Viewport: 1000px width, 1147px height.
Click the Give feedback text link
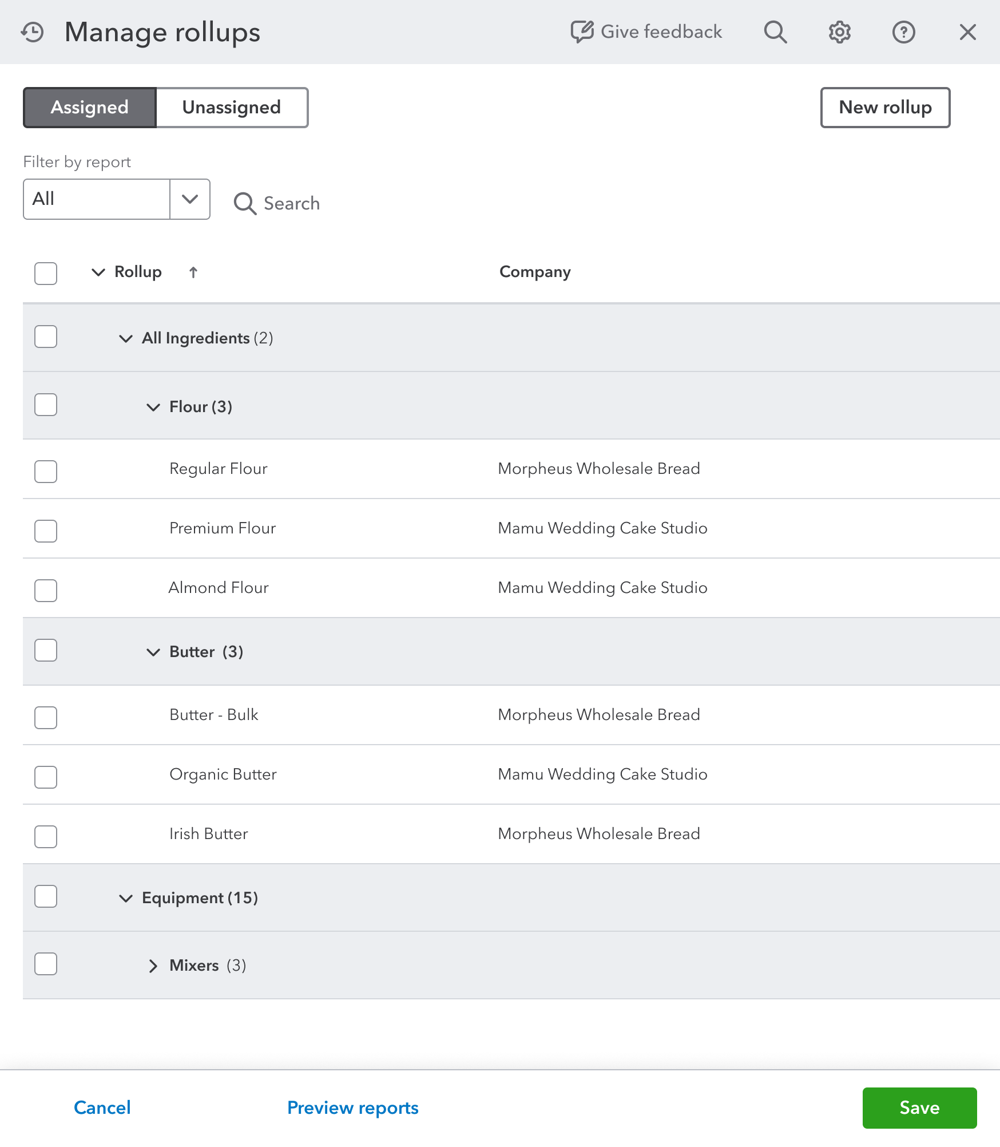tap(661, 31)
